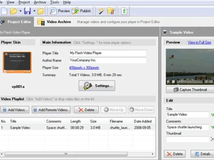
Task: Switch to the Project Editor tab
Action: pyautogui.click(x=16, y=22)
